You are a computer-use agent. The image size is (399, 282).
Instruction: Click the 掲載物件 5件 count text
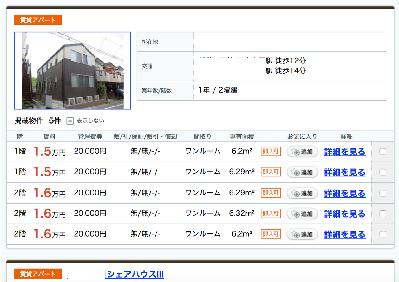click(38, 121)
